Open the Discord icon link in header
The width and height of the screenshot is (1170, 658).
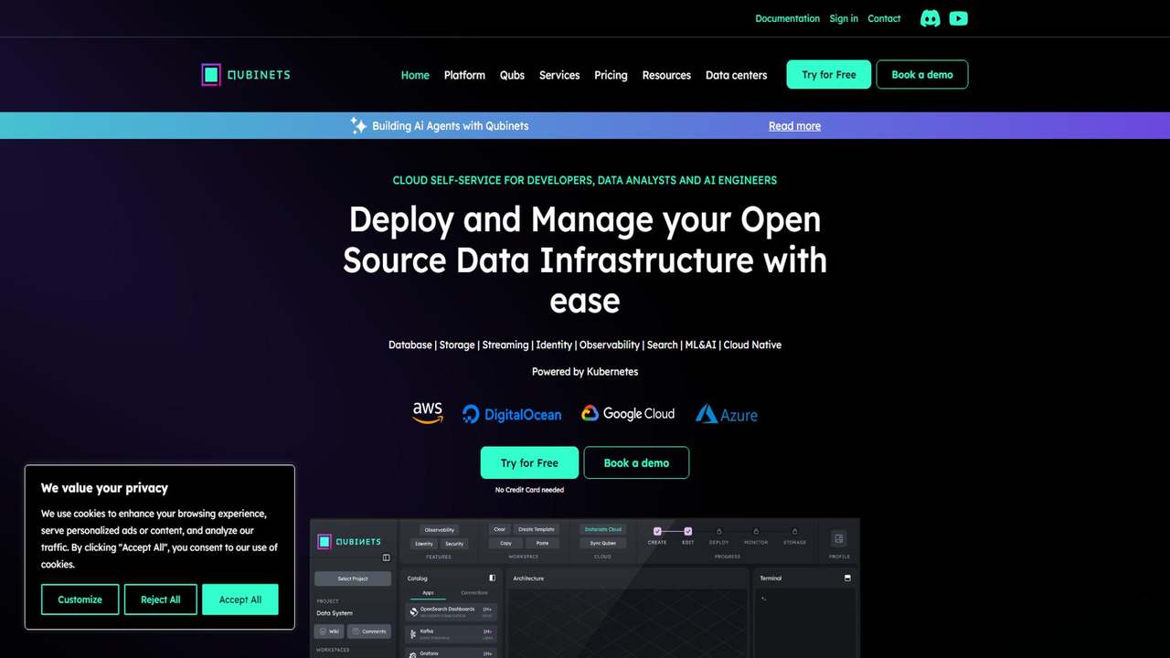click(x=930, y=18)
